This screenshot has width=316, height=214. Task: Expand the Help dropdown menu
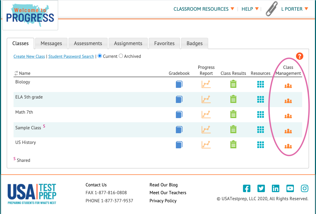(250, 9)
